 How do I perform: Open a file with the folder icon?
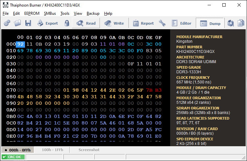[x=17, y=23]
